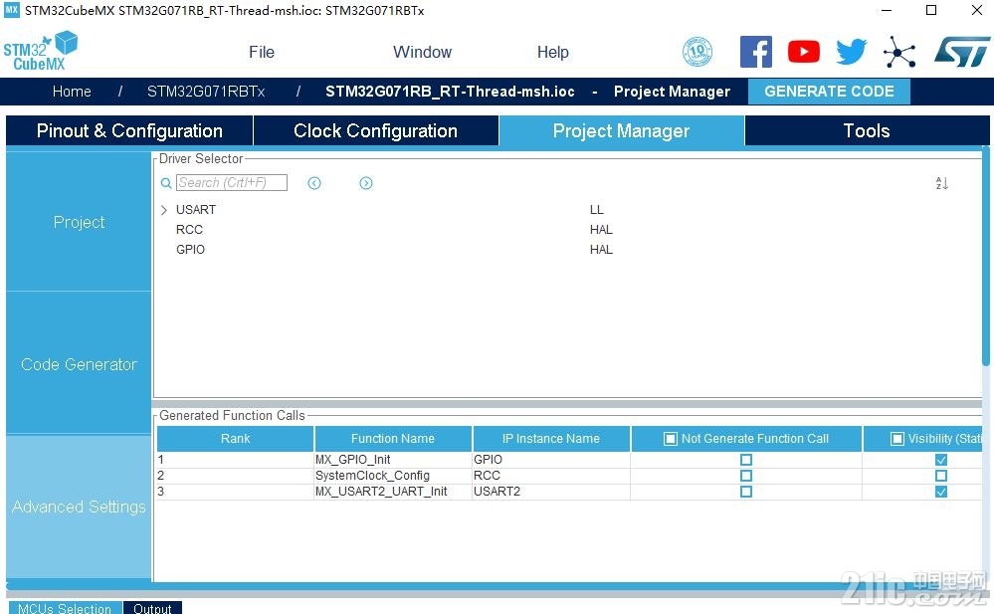The height and width of the screenshot is (614, 994).
Task: Open the Code Generator side section
Action: (x=79, y=365)
